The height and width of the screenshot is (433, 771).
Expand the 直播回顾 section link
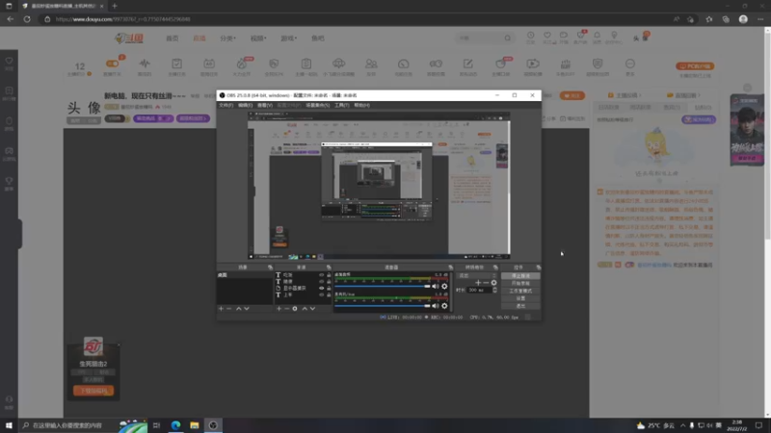(x=683, y=95)
